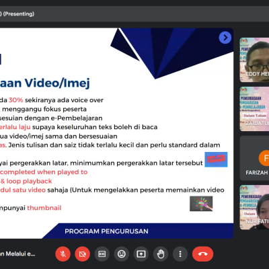Go to next slide with the blue arrow
The image size is (269, 269).
[x=225, y=38]
